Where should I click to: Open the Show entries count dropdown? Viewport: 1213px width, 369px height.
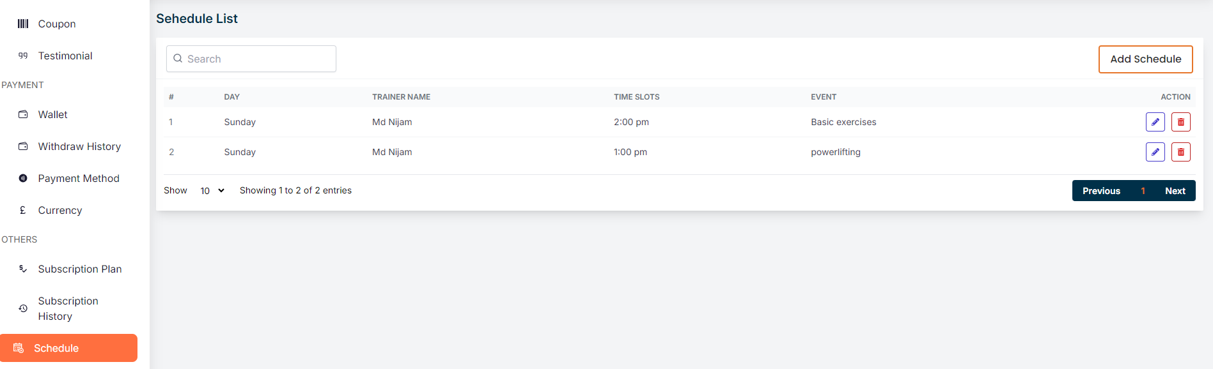click(212, 190)
